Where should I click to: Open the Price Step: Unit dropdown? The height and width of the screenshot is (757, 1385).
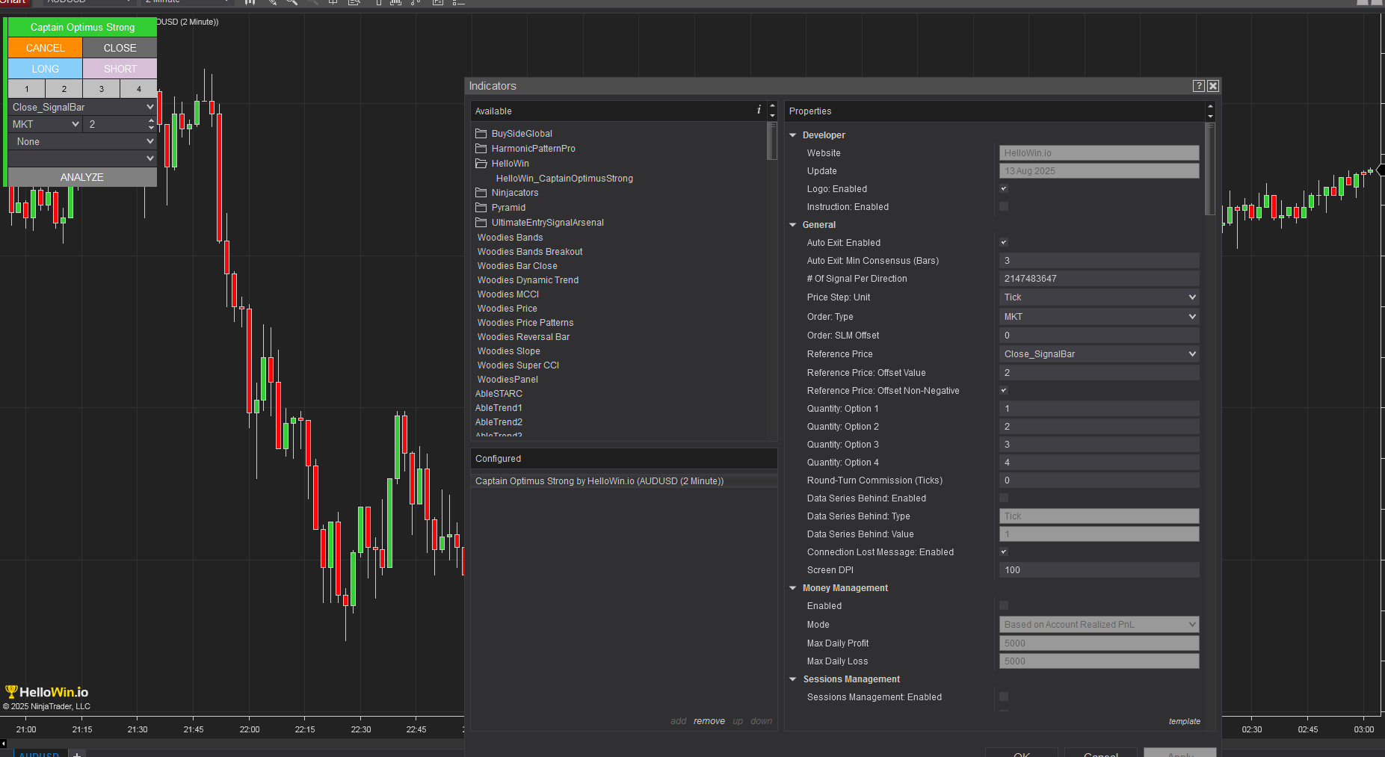pos(1099,297)
